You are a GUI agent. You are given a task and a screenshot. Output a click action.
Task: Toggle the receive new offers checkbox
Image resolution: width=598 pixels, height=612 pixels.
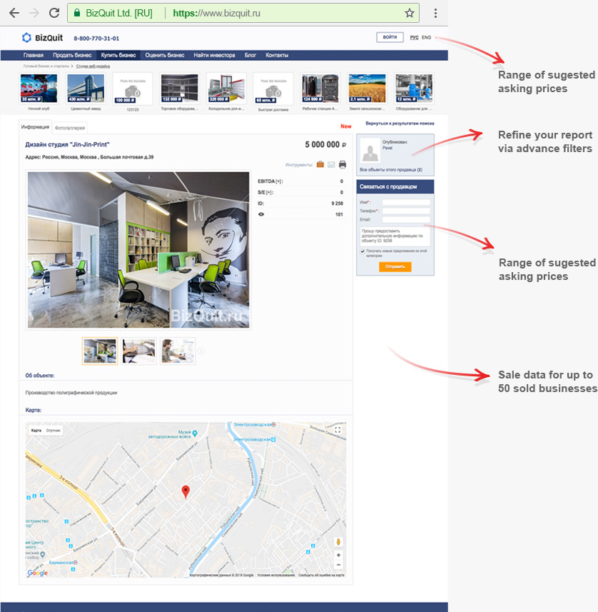click(363, 251)
